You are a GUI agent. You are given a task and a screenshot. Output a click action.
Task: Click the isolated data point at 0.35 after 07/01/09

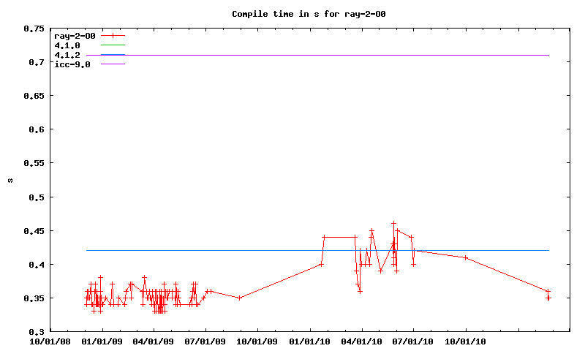(240, 298)
